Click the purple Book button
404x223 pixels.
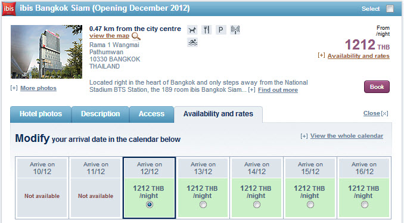click(x=377, y=87)
